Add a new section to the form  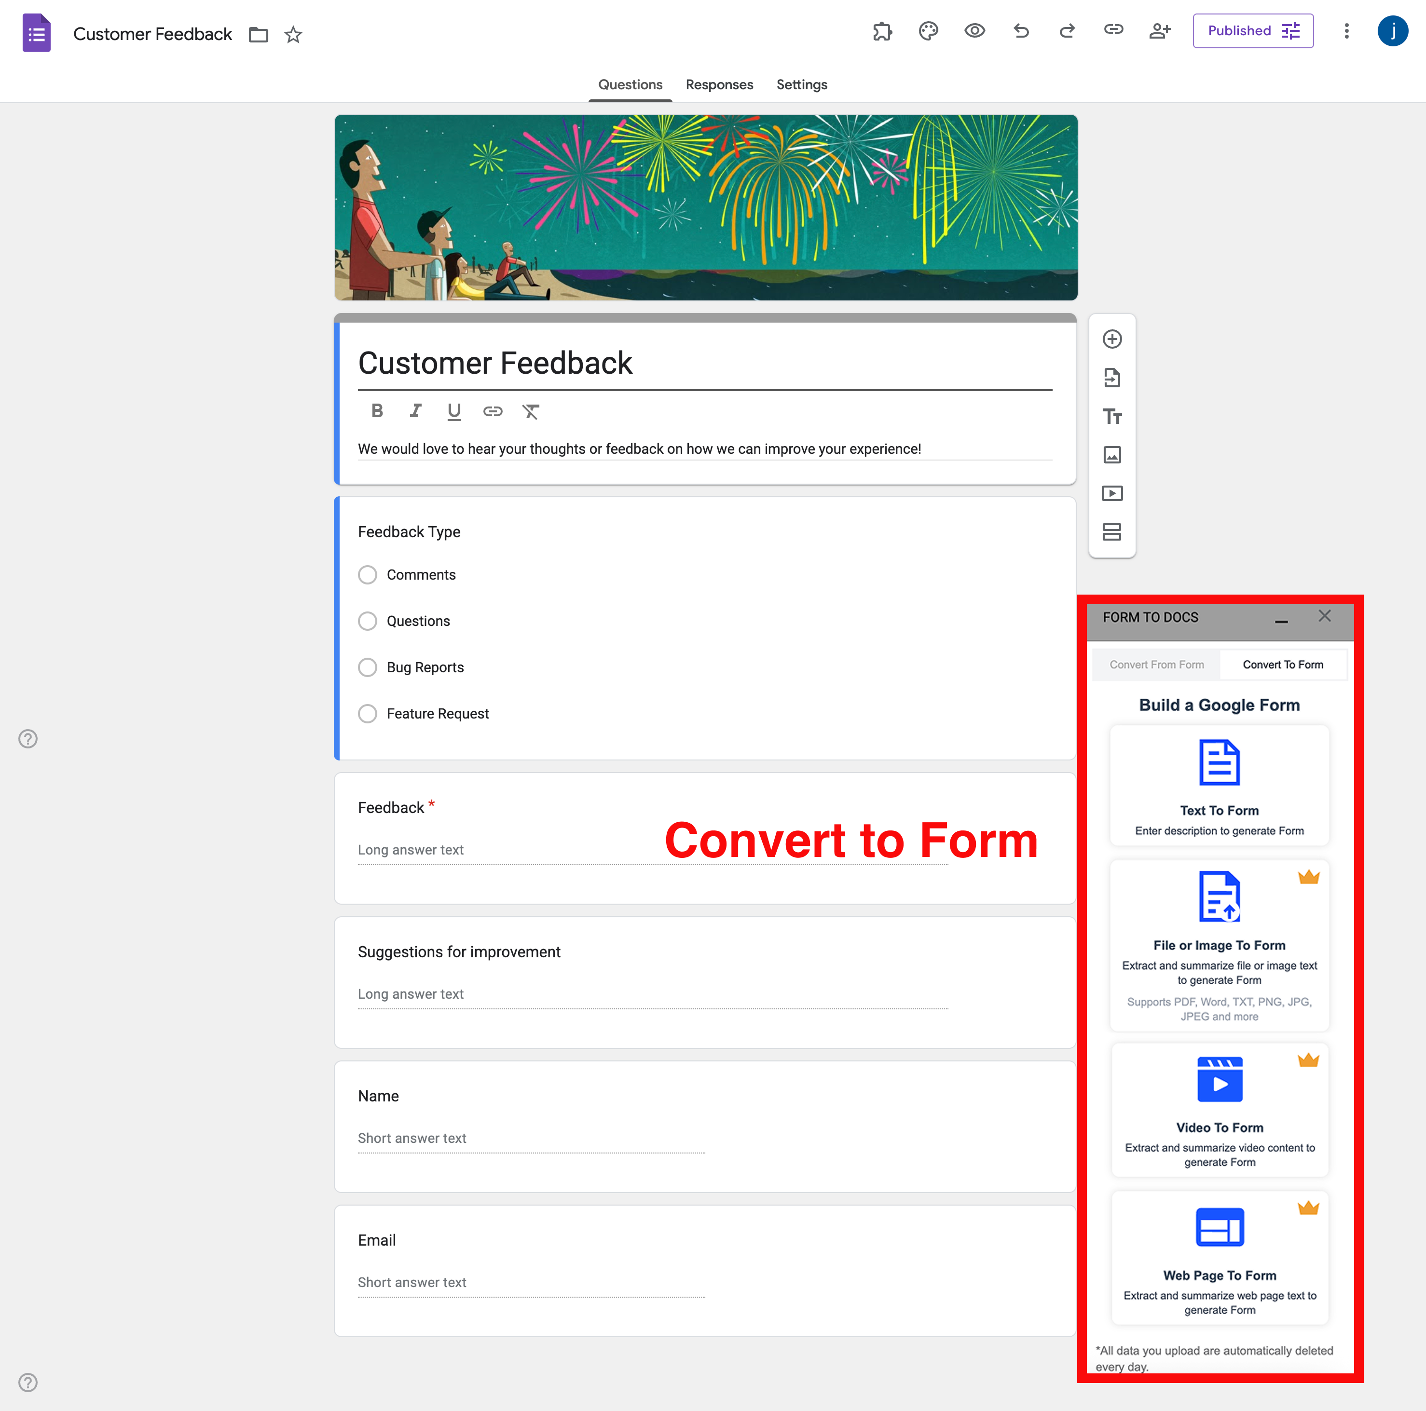tap(1112, 532)
